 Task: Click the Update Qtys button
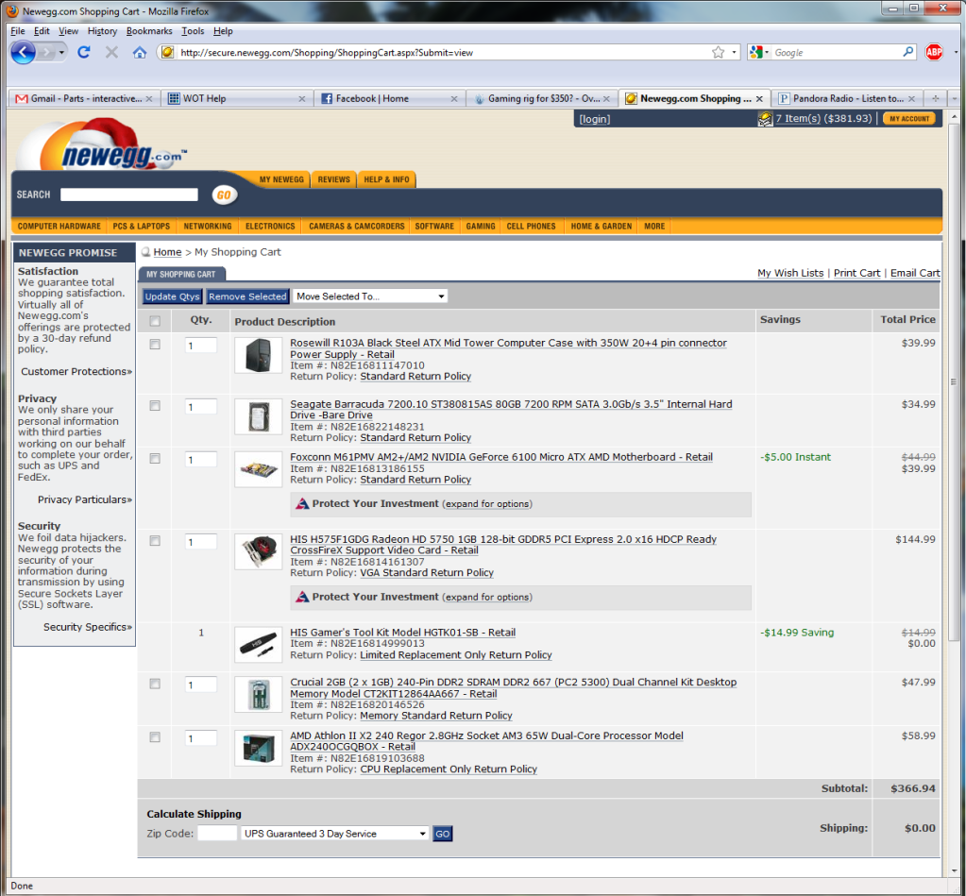point(173,296)
